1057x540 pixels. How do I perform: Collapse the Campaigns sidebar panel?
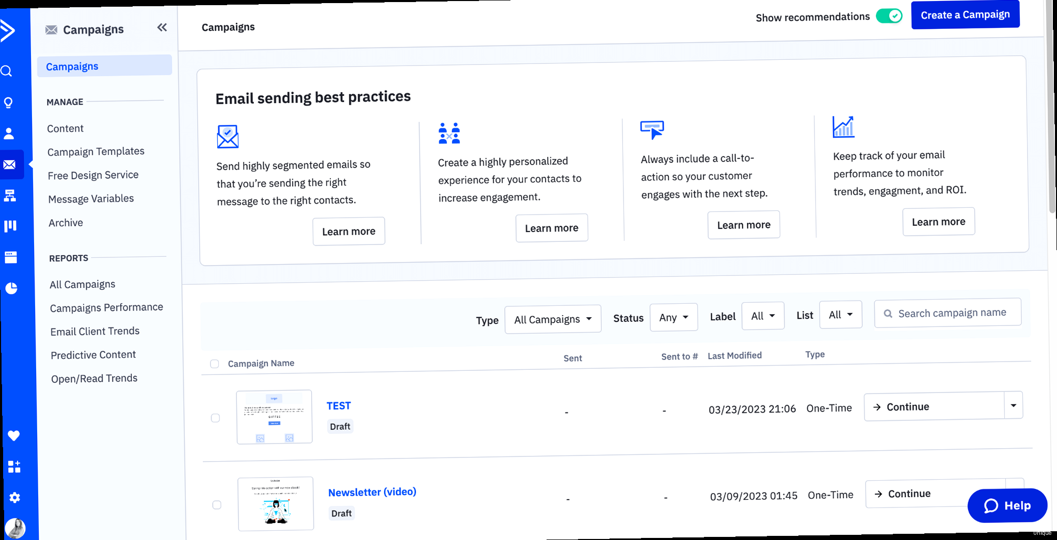pos(162,27)
